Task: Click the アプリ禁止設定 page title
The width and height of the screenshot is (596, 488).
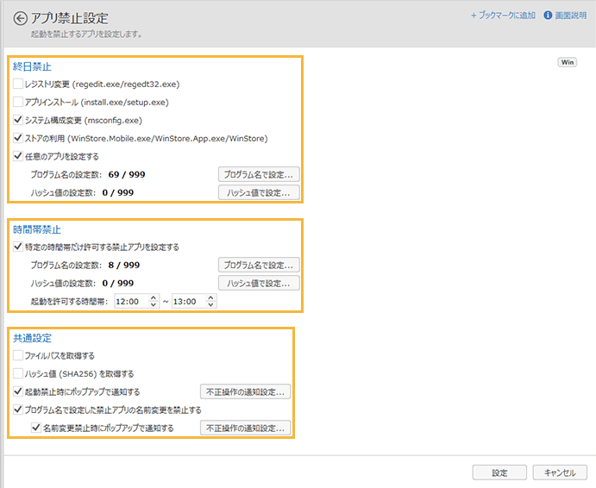Action: click(70, 18)
